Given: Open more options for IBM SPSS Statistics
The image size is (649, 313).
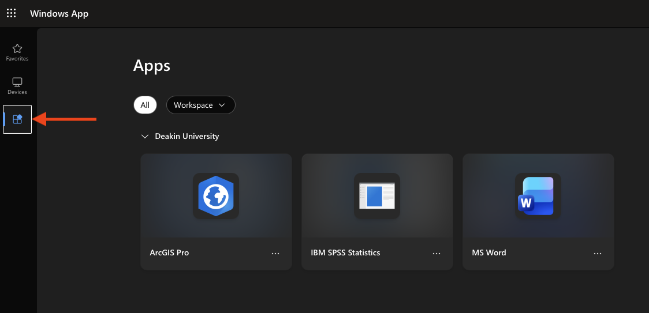Looking at the screenshot, I should 437,253.
